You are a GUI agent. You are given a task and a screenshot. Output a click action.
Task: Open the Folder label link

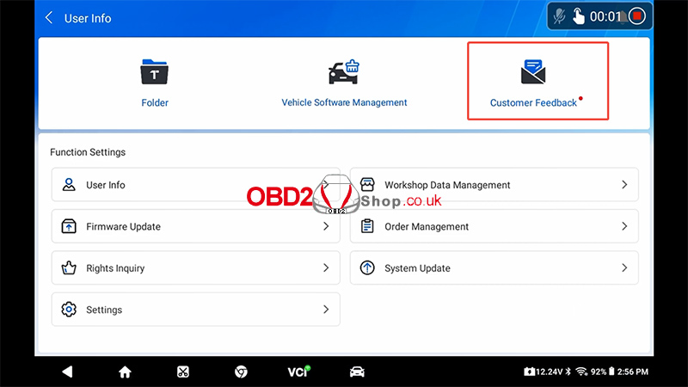point(155,102)
